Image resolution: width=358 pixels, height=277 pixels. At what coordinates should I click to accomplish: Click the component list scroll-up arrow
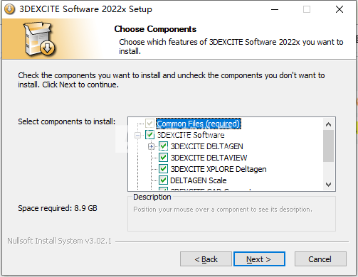pos(328,124)
